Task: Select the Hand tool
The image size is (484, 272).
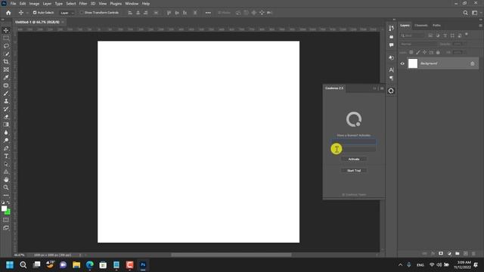Action: (x=6, y=180)
